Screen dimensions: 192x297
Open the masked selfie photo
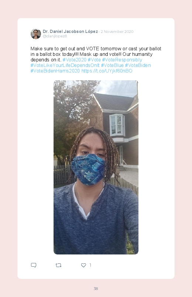coord(96,167)
